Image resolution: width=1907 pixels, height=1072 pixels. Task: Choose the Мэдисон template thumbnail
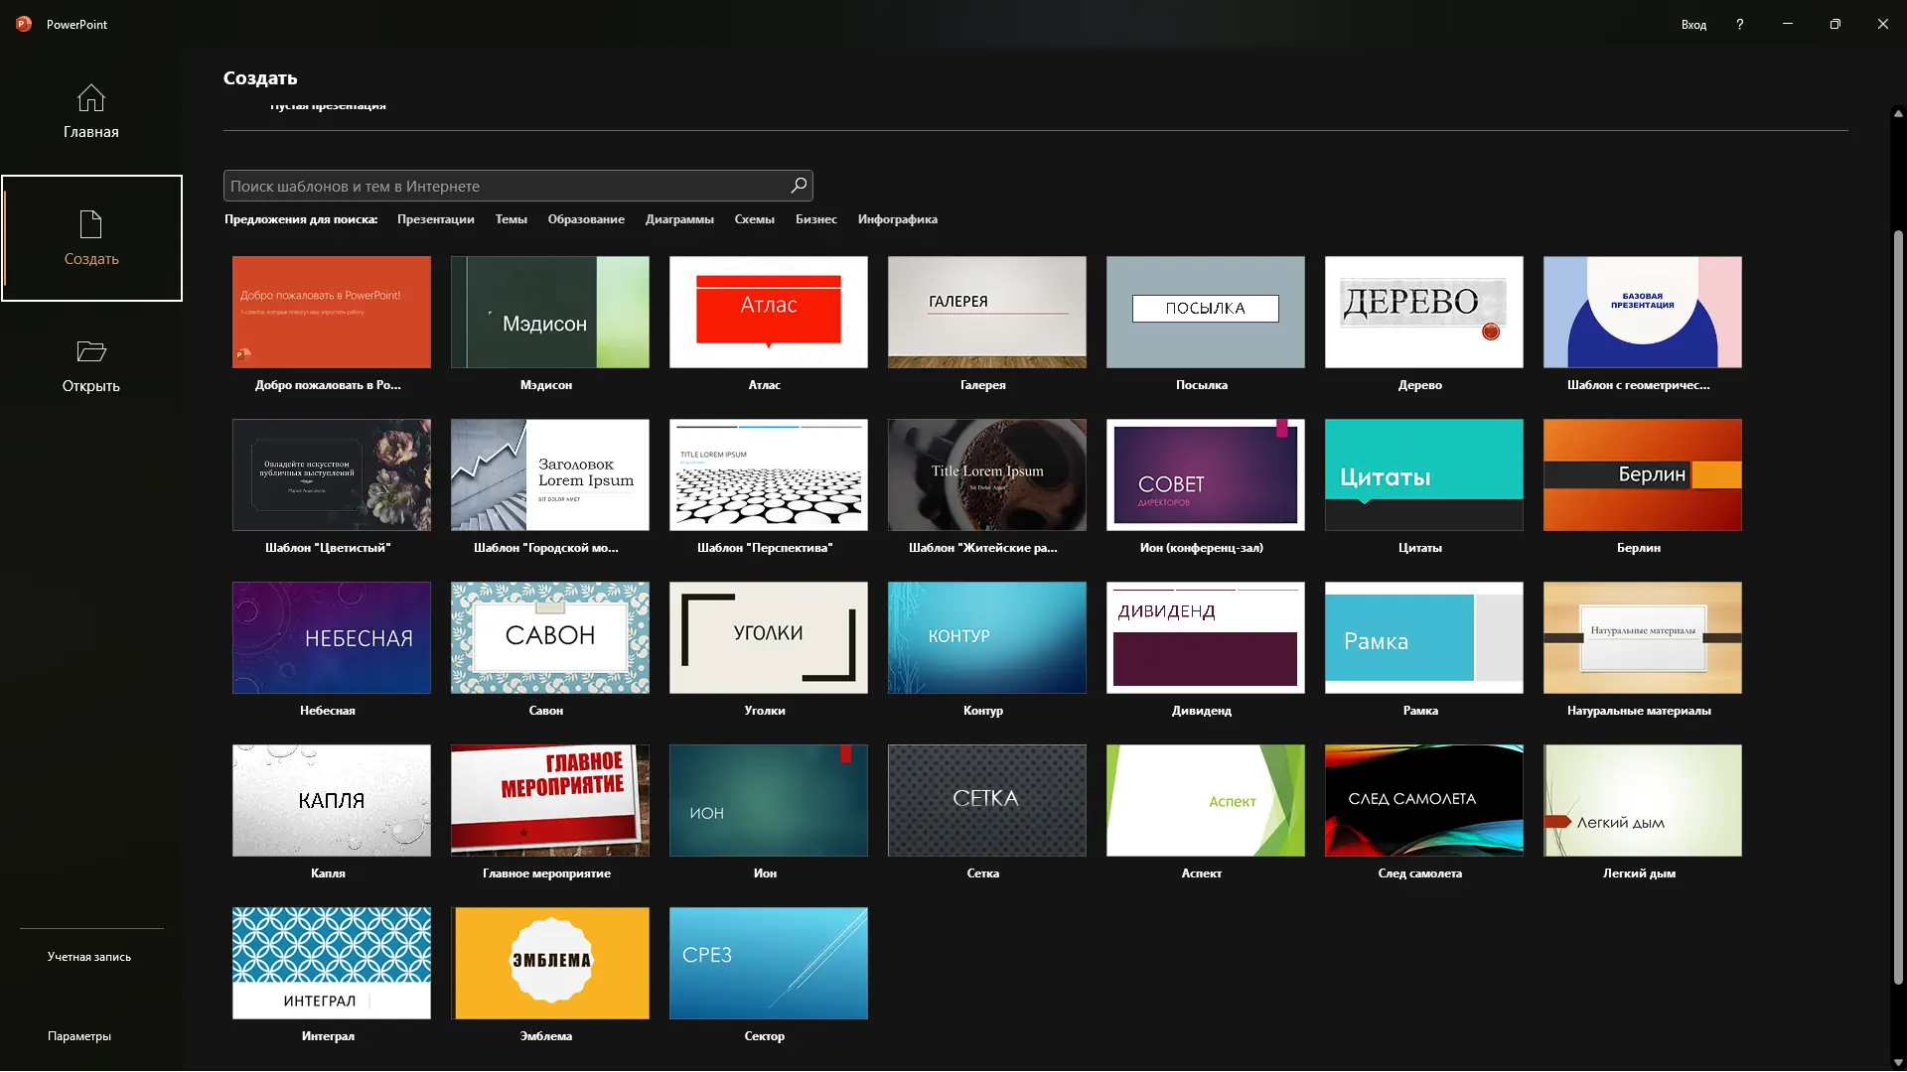pyautogui.click(x=549, y=313)
